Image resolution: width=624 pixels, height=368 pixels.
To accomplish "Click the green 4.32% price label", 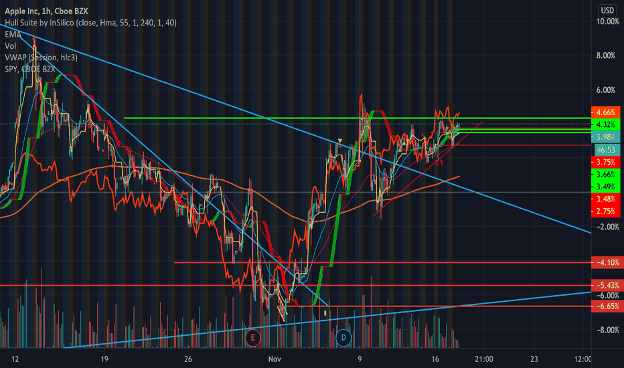I will 605,124.
